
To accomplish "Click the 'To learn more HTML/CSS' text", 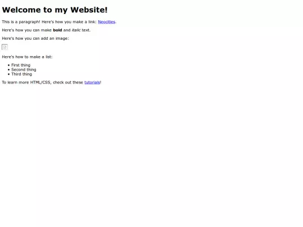I will pos(26,82).
